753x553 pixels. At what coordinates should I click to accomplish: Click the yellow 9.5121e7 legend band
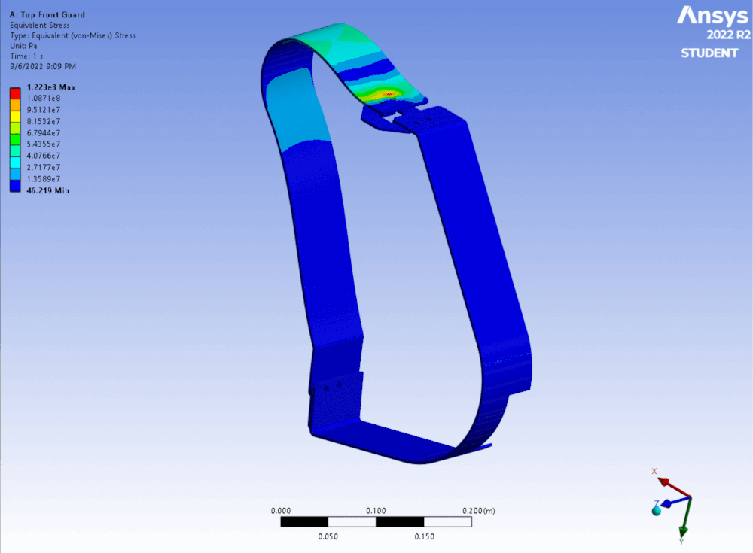click(14, 117)
